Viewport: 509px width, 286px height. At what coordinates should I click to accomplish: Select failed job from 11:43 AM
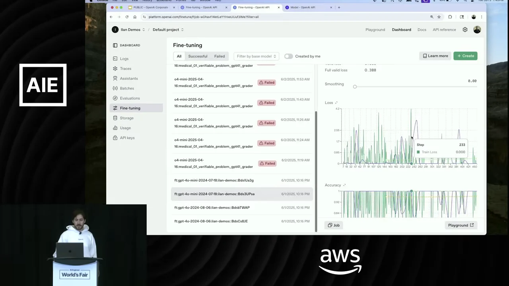pyautogui.click(x=242, y=103)
